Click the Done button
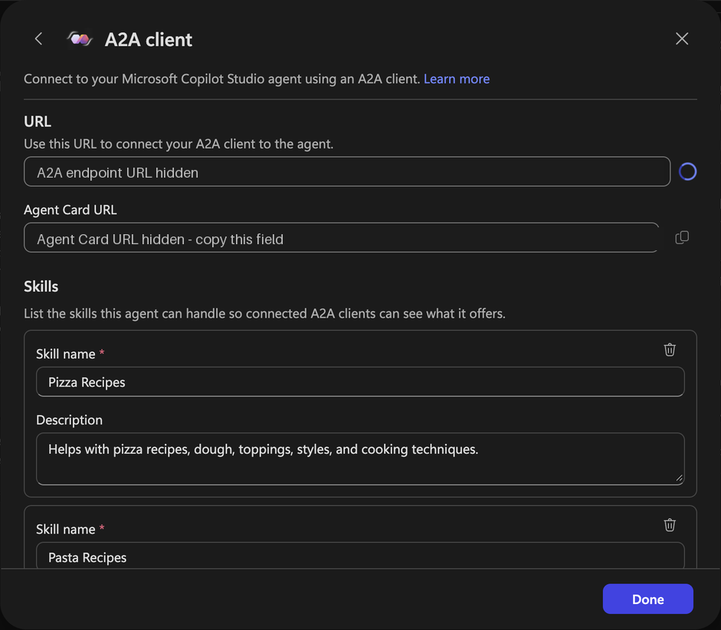The height and width of the screenshot is (630, 721). coord(648,599)
